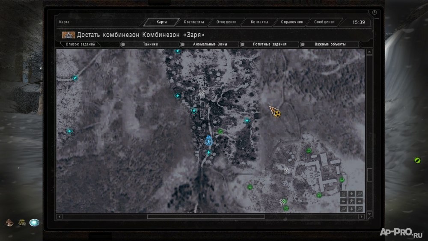Screen dimensions: 428x241
Task: Click the power icon at the PDA corner
Action: (375, 13)
